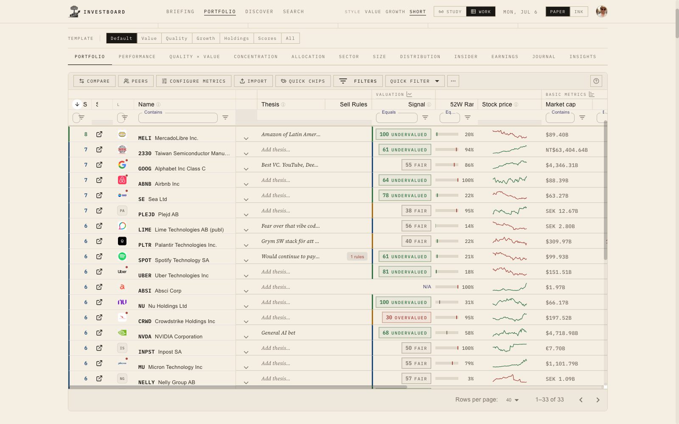
Task: Click the info icon beside Stock price
Action: click(516, 104)
